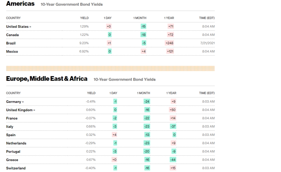Viewport: 281px width, 172px height.
Task: Click Germany's -24 one-month change
Action: [147, 101]
